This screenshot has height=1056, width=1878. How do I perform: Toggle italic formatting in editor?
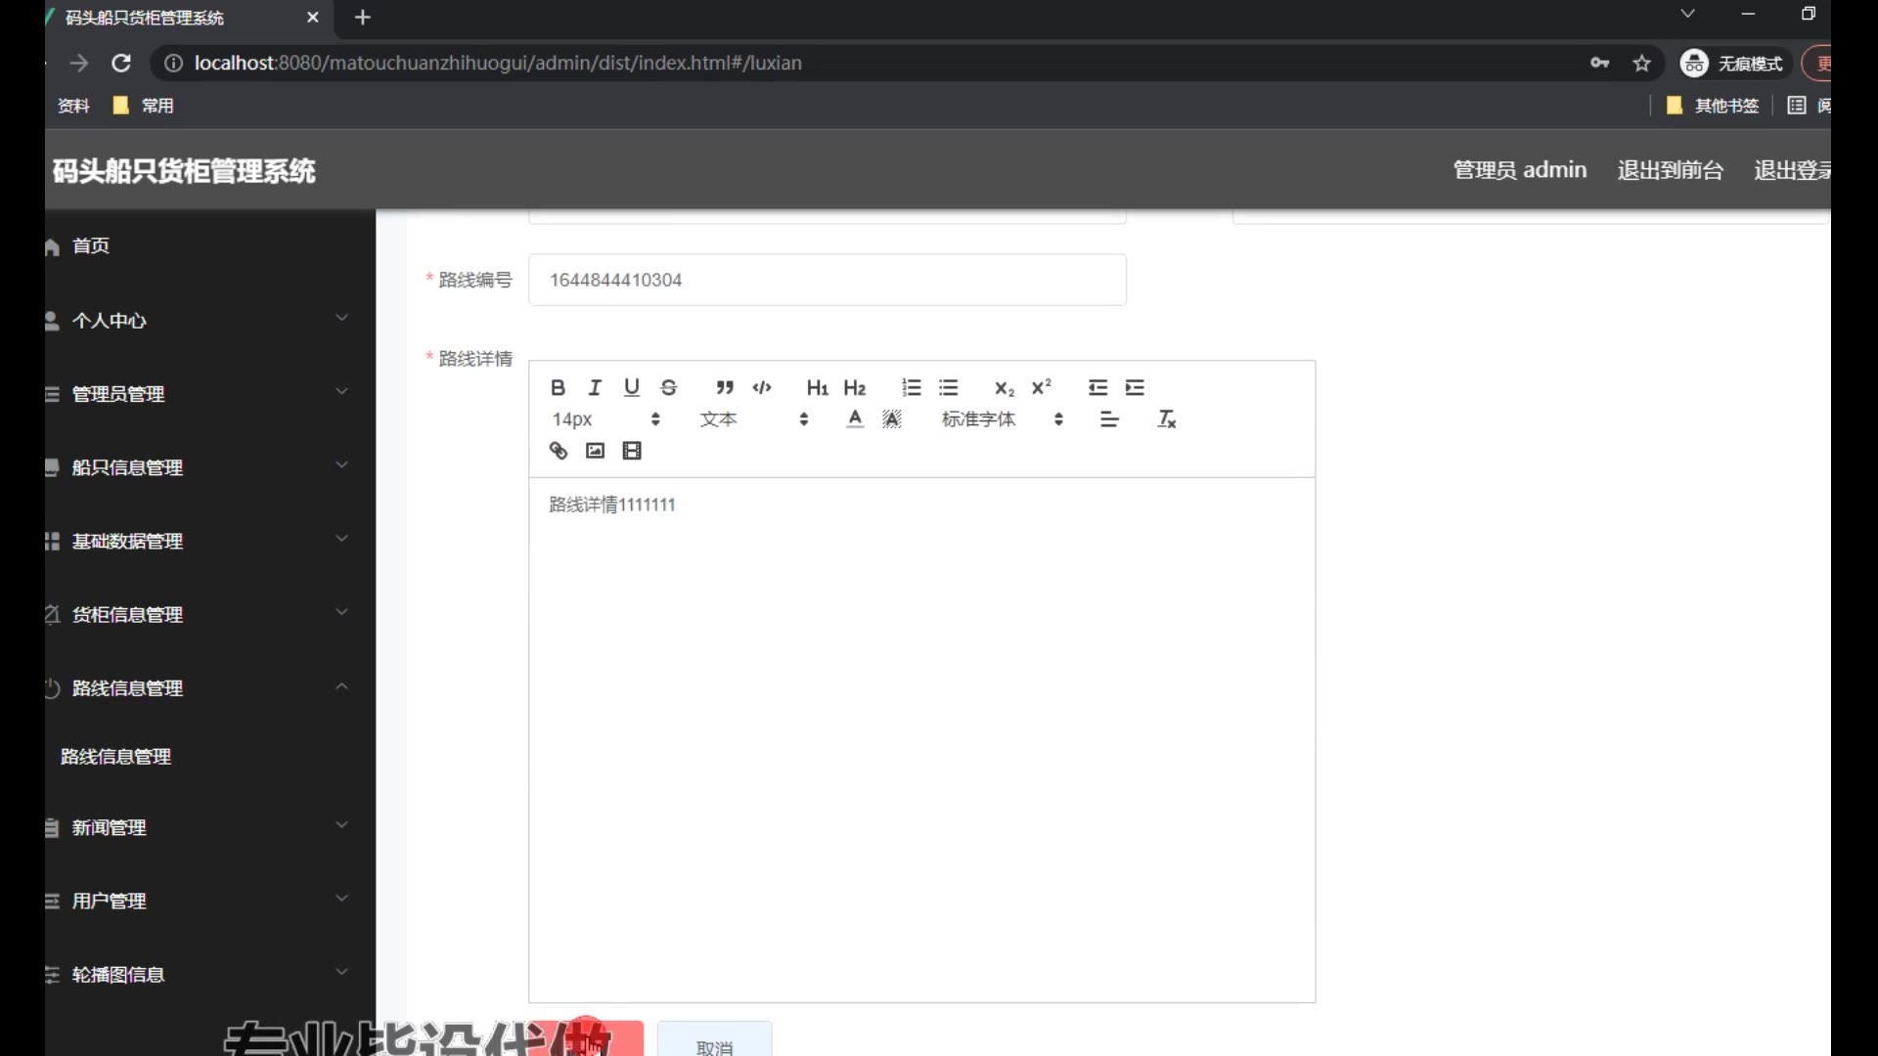595,388
